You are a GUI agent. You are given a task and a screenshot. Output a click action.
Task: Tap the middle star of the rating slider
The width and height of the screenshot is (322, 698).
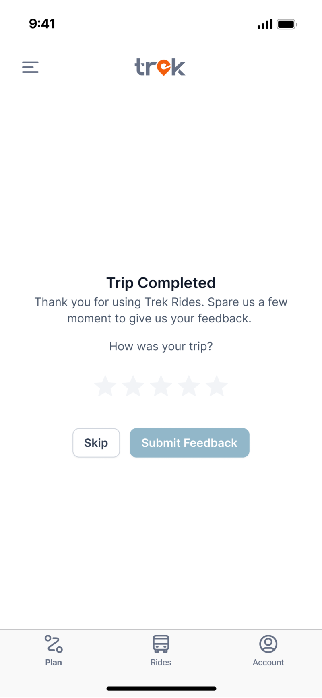point(161,386)
